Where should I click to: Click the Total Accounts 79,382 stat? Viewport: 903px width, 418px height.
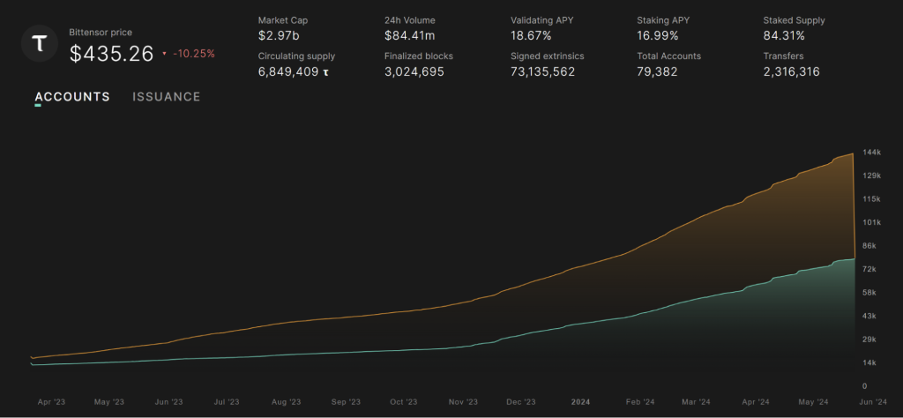657,71
